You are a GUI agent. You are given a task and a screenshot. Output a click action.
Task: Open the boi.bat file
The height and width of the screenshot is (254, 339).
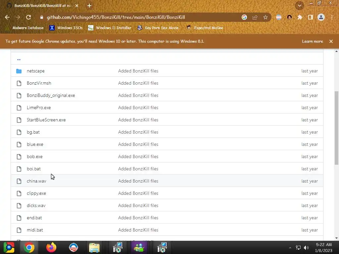(x=34, y=169)
